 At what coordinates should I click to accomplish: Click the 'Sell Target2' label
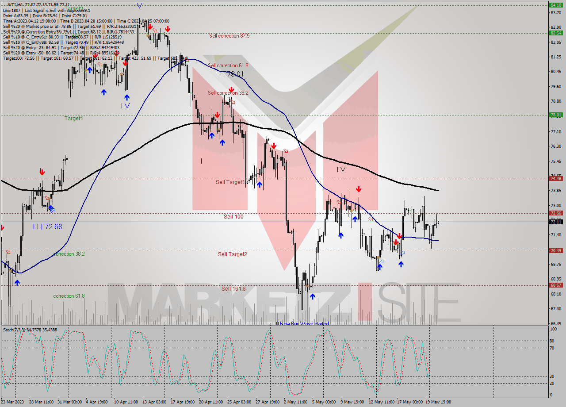pos(233,254)
